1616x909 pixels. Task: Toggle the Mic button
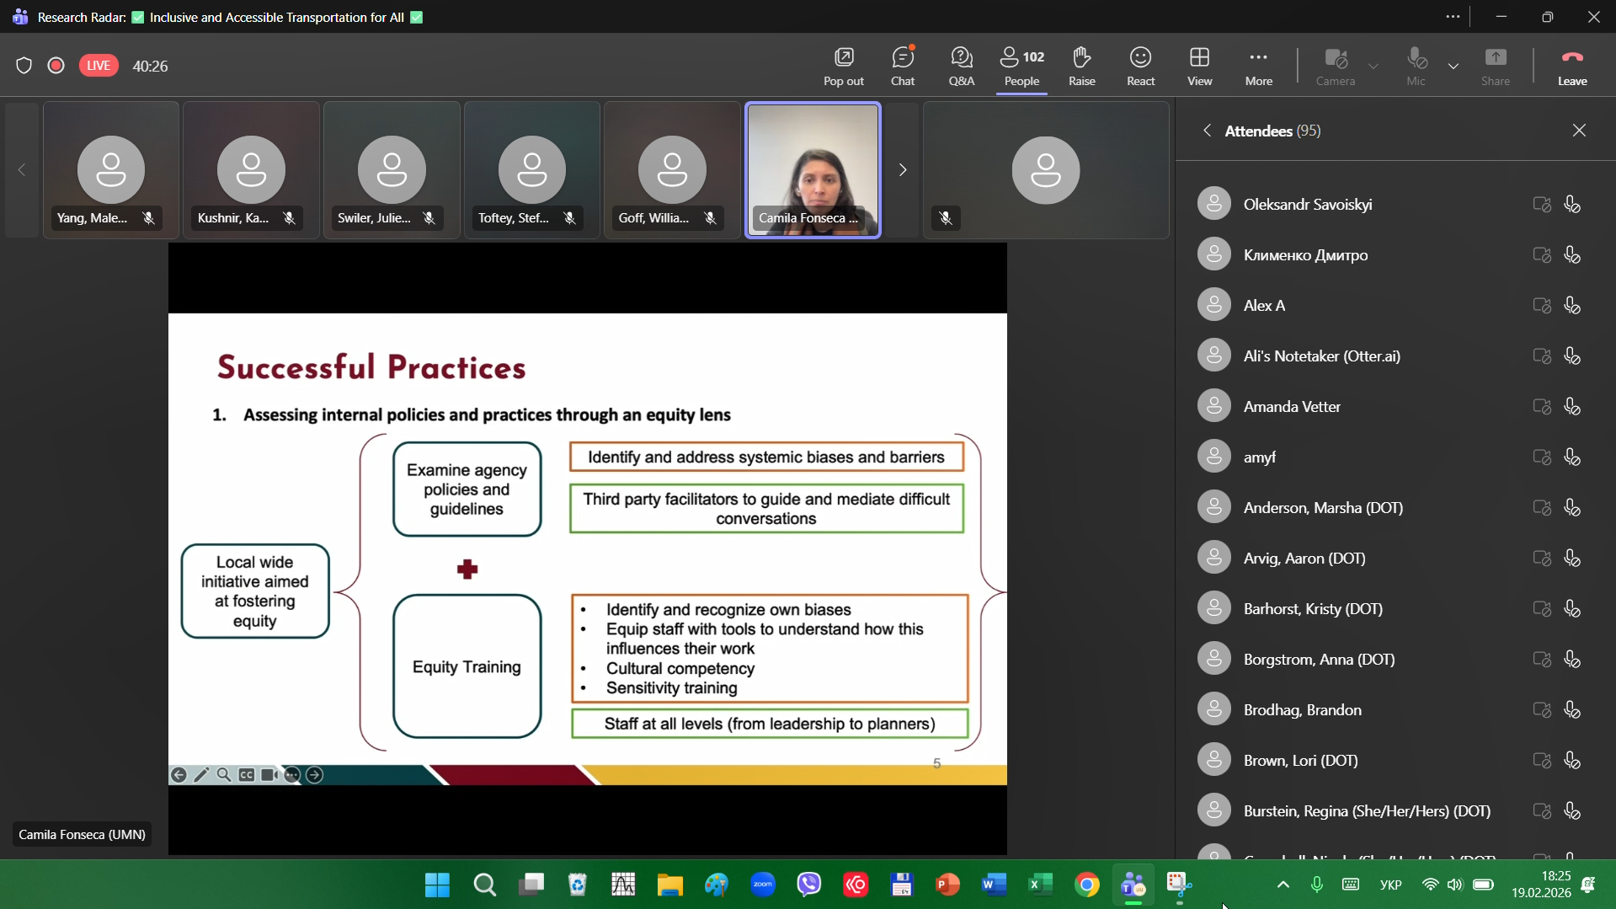pyautogui.click(x=1416, y=66)
